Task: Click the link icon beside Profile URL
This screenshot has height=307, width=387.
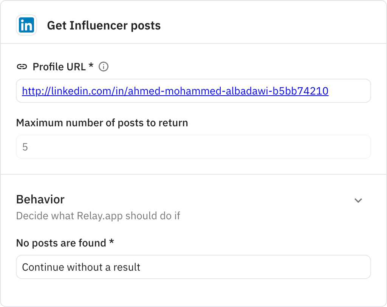Action: (23, 67)
